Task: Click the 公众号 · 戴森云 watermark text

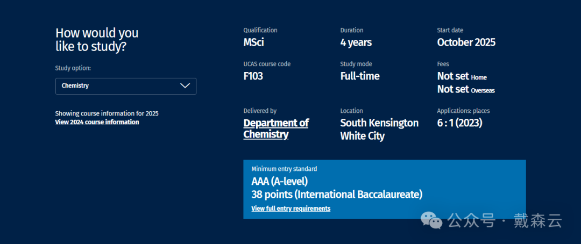Action: coord(505,220)
